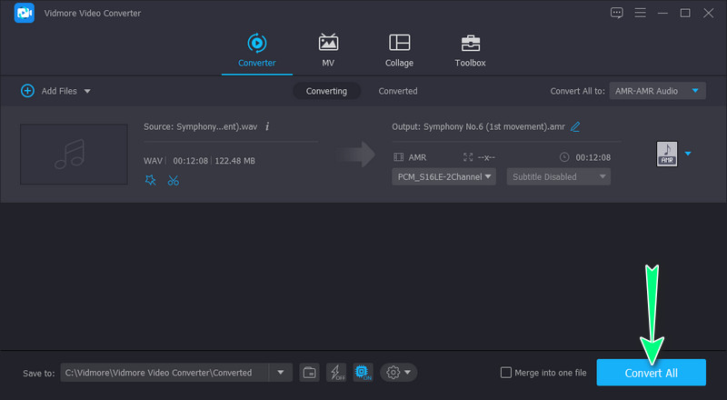The image size is (727, 400).
Task: Click the Convert All button
Action: (x=651, y=373)
